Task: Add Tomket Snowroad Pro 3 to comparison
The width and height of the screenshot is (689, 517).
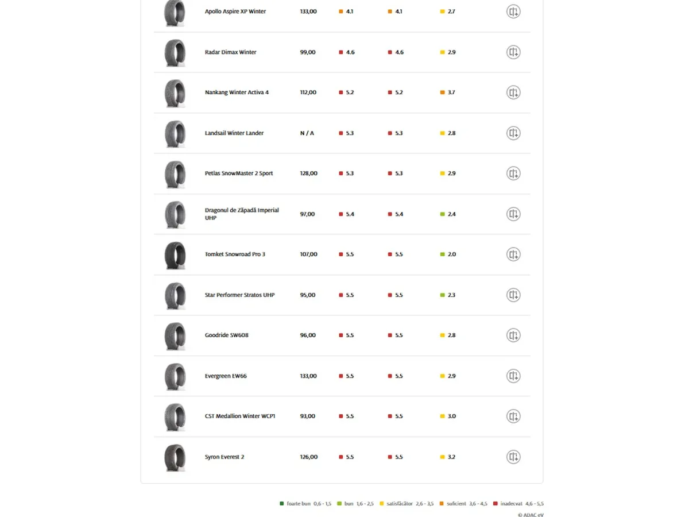Action: click(x=513, y=254)
